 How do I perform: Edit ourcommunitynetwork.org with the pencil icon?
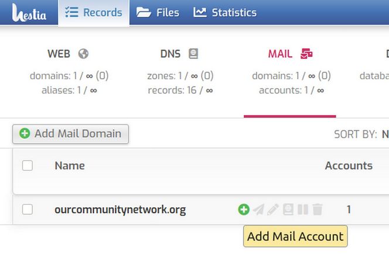click(273, 210)
